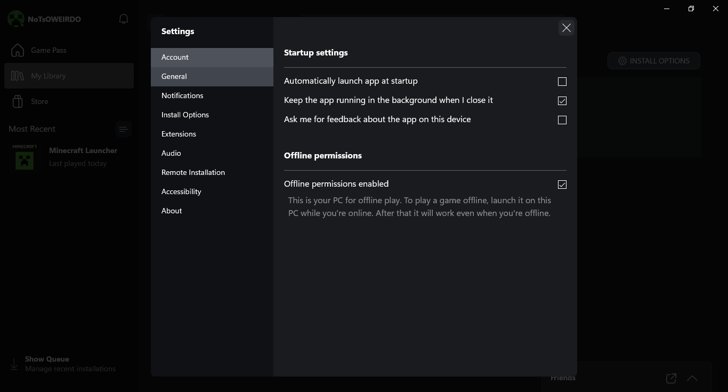
Task: Click the Most Recent sort icon
Action: click(x=123, y=129)
